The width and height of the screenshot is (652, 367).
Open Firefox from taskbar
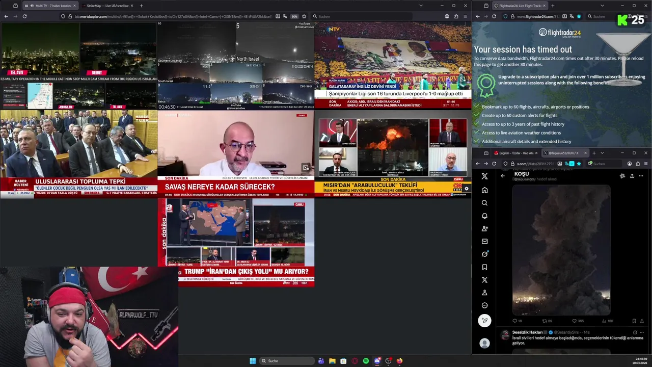coord(399,361)
